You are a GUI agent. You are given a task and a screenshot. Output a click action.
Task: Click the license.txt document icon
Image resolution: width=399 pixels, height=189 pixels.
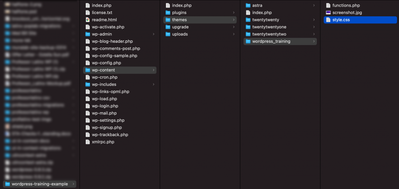pos(88,12)
